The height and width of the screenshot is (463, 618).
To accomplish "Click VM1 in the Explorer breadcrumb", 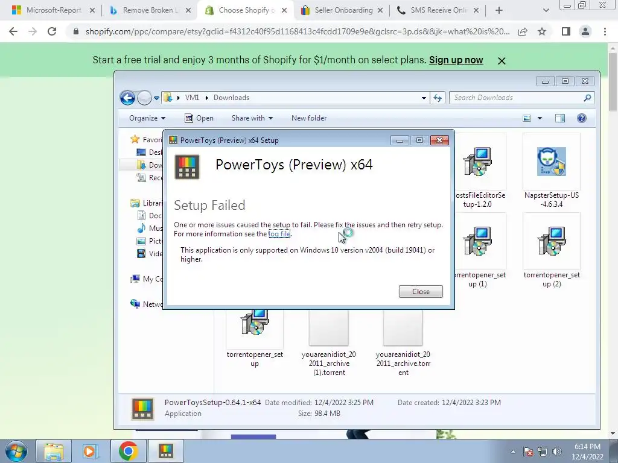I will pos(192,98).
